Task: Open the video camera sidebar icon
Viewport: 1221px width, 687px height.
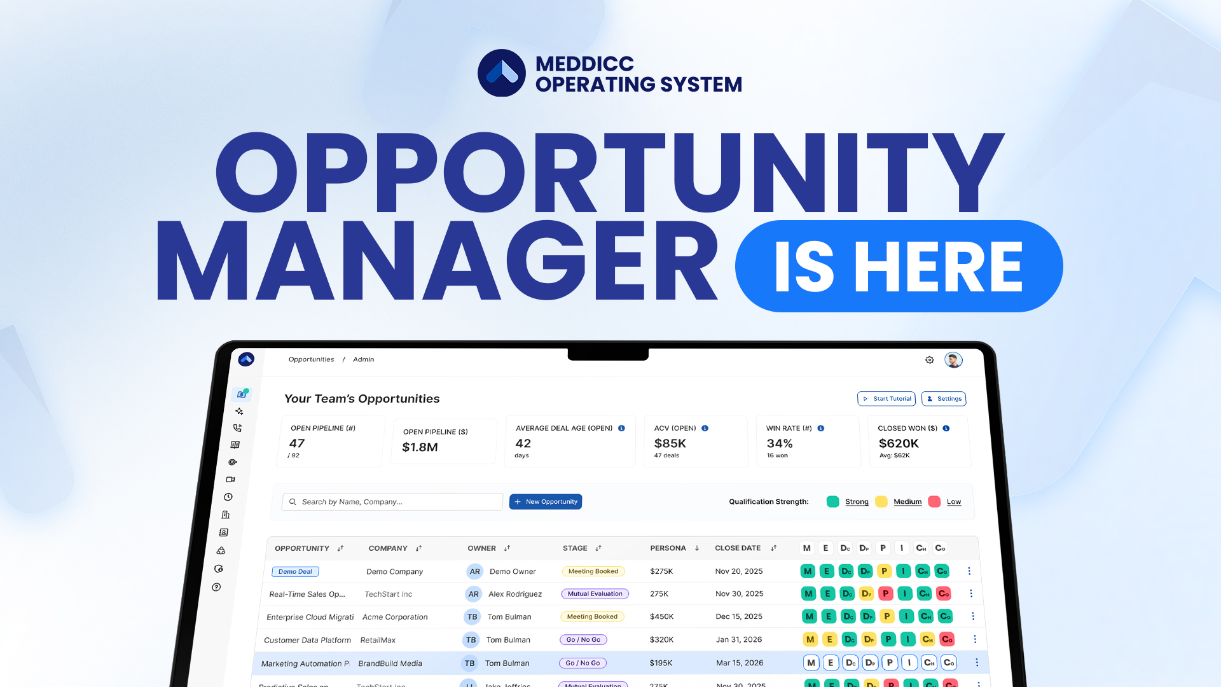Action: click(x=230, y=480)
